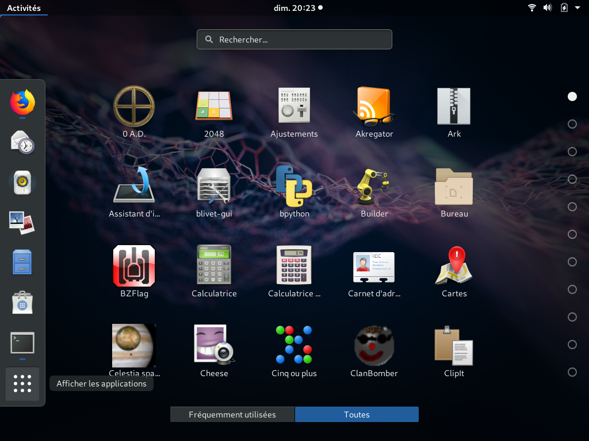This screenshot has height=441, width=589.
Task: Click the Activités button
Action: (x=24, y=8)
